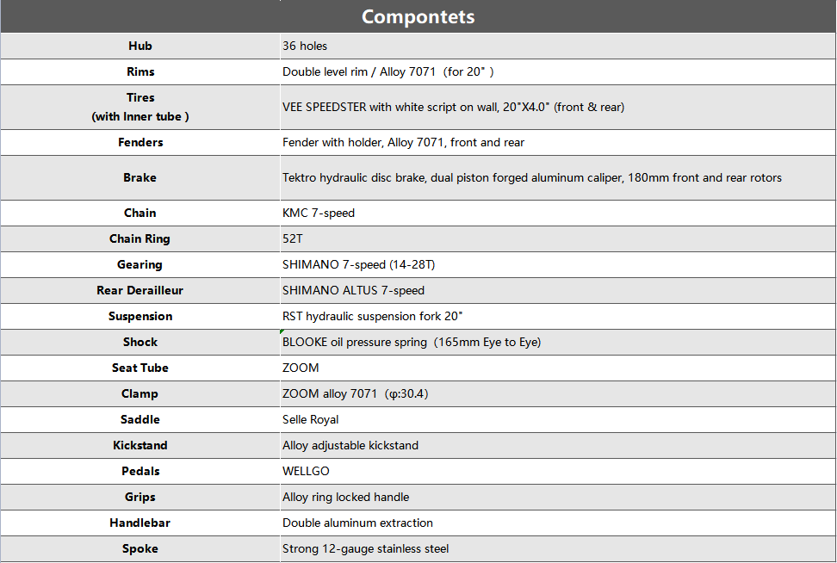Select the BLOOKE oil pressure spring cell
The height and width of the screenshot is (563, 837).
411,342
